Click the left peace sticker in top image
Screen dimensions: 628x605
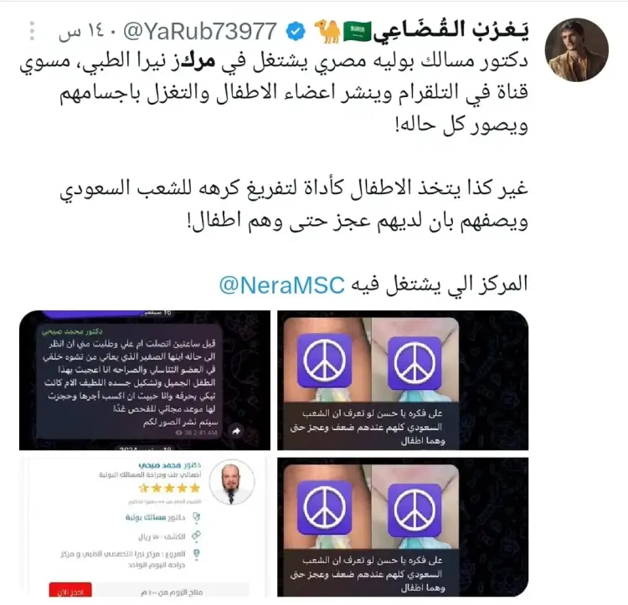pyautogui.click(x=324, y=361)
